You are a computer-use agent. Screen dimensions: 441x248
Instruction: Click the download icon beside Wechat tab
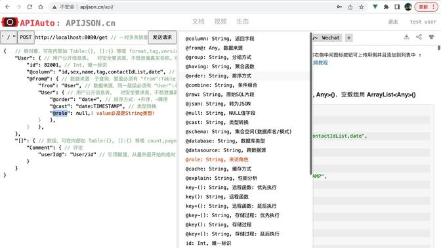406,37
